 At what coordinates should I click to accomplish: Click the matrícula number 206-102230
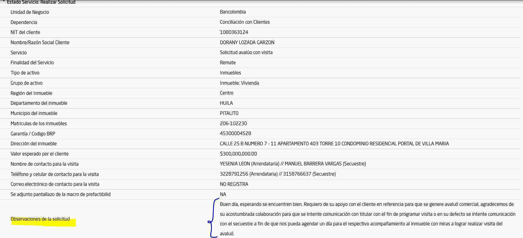233,124
